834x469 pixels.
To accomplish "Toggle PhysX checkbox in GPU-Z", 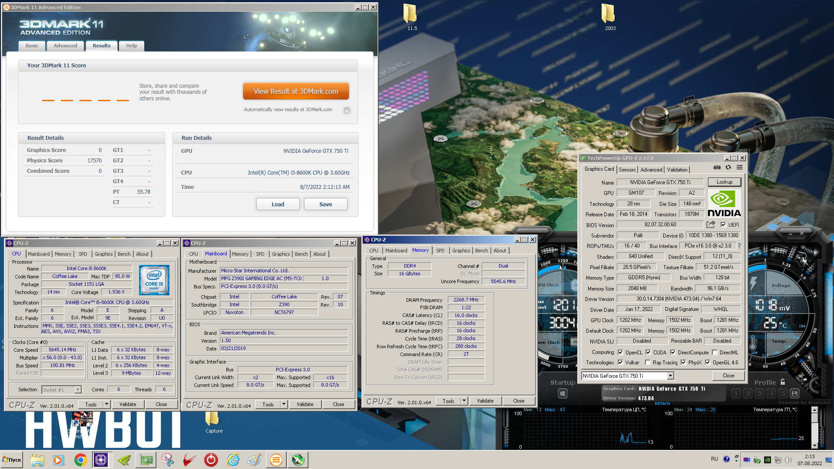I will (683, 362).
